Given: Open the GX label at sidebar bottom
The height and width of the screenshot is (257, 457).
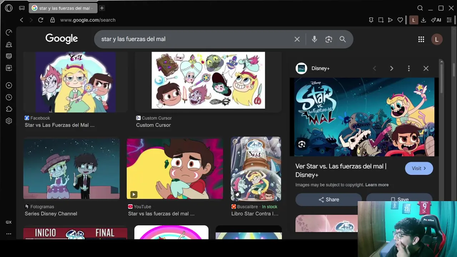Looking at the screenshot, I should [9, 222].
